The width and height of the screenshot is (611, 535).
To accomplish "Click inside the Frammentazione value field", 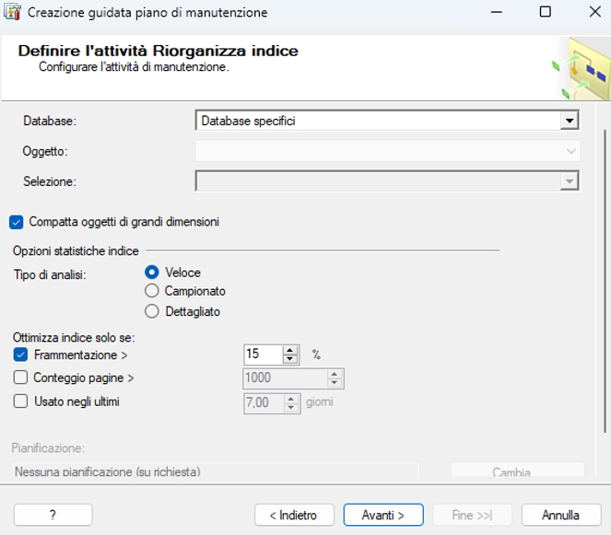I will 263,355.
